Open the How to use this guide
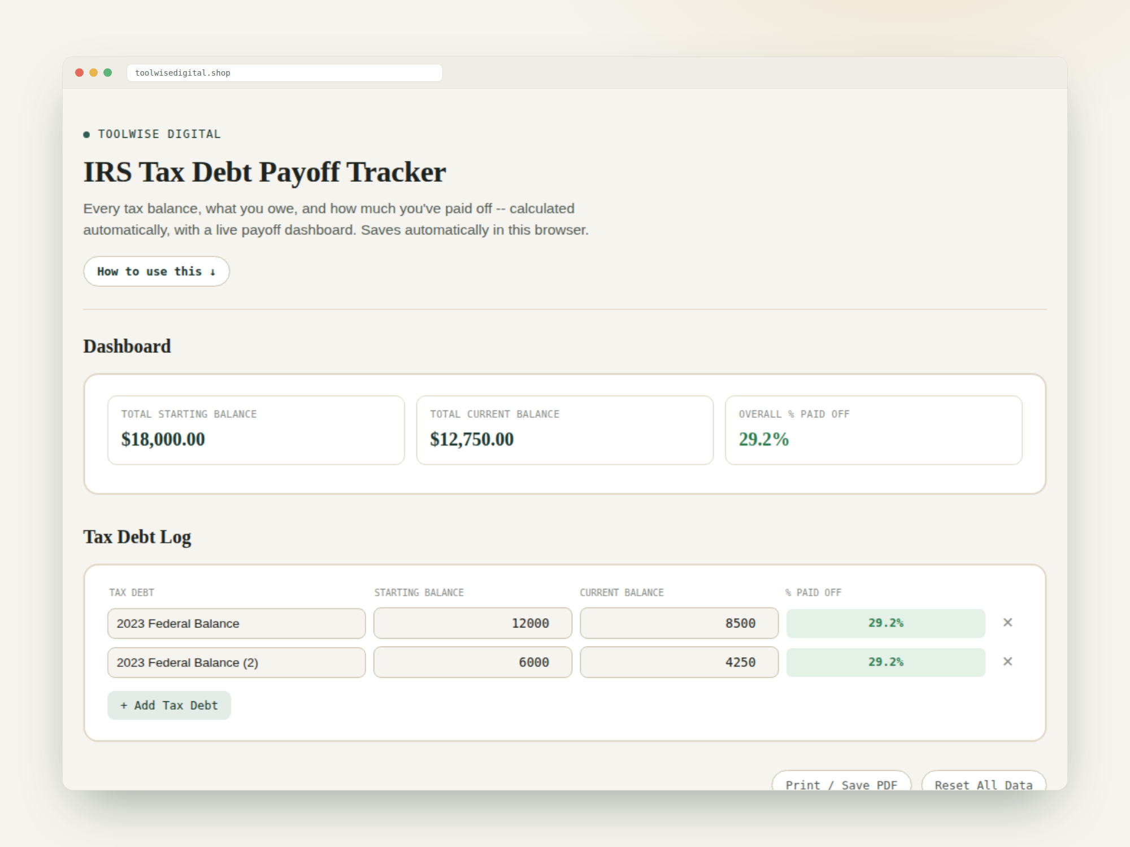1130x847 pixels. [x=157, y=271]
